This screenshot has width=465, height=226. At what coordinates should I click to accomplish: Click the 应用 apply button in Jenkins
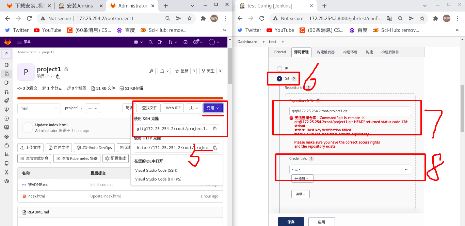click(321, 222)
